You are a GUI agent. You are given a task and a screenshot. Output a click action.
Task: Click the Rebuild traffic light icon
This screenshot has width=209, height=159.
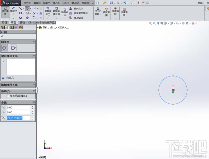(x=138, y=3)
